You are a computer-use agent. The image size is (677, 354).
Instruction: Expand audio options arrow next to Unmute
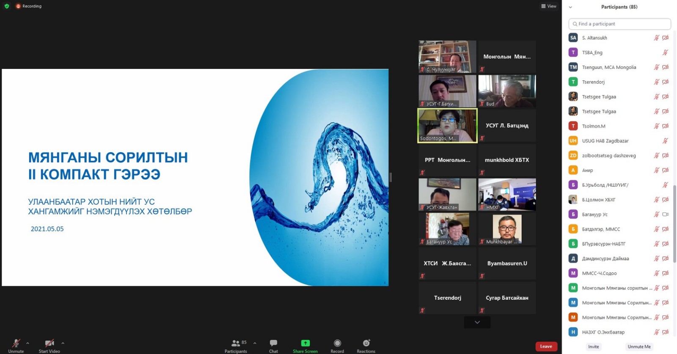(28, 343)
